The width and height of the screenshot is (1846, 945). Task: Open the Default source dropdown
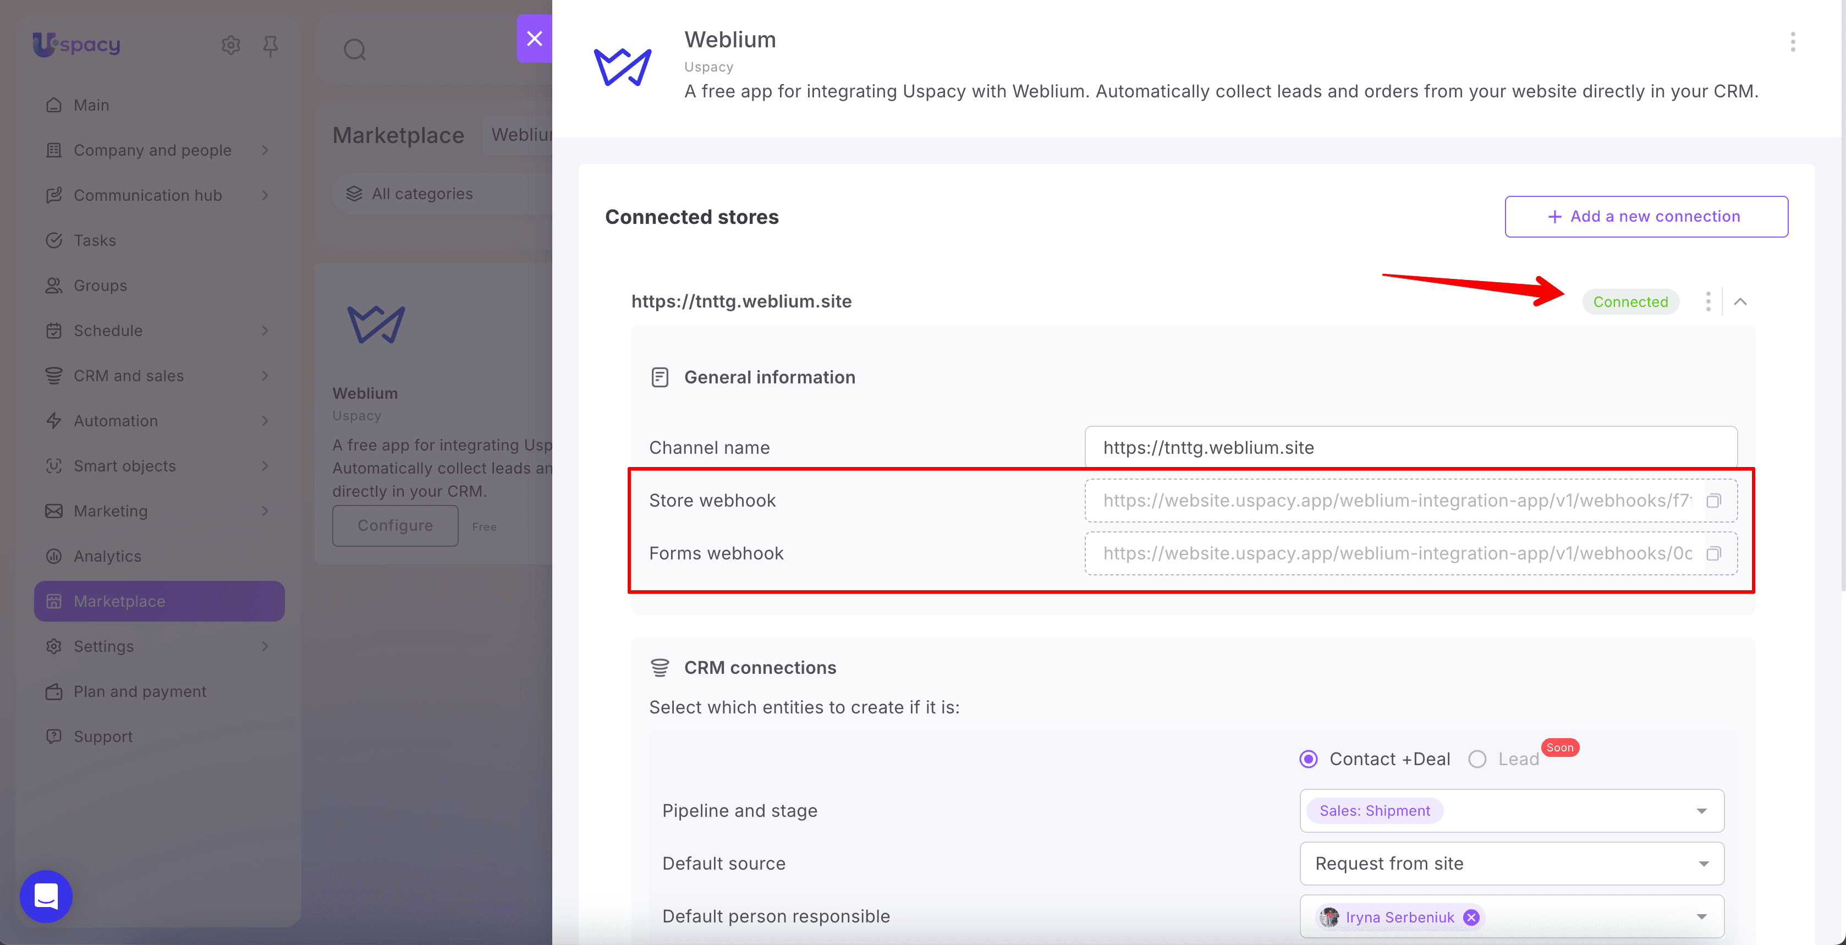click(x=1512, y=864)
